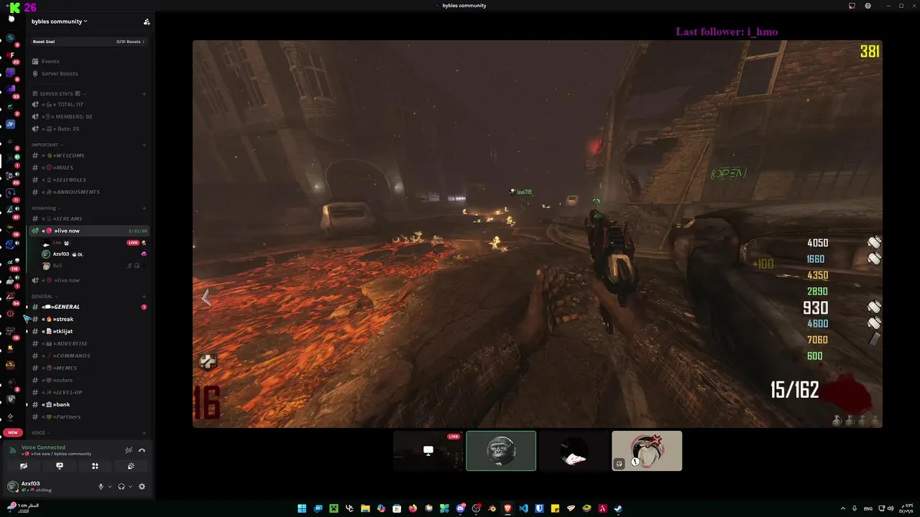Open the MEMES text channel
Image resolution: width=920 pixels, height=517 pixels.
(89, 368)
